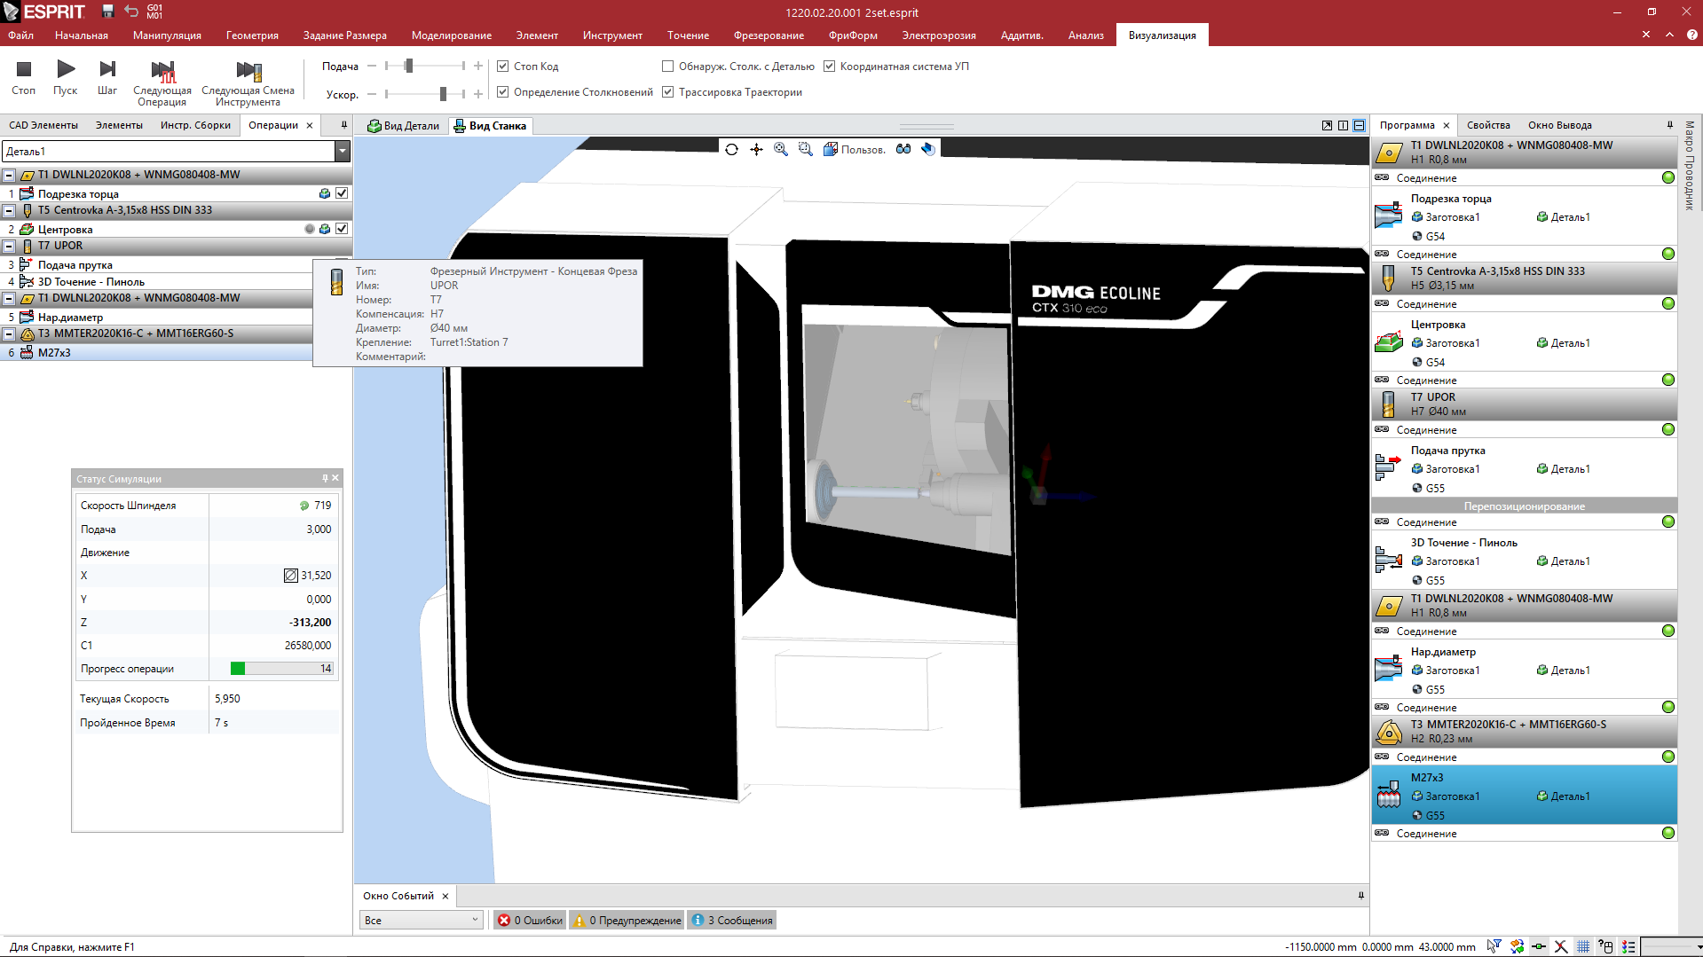
Task: Click the Подача speed slider handle
Action: (x=409, y=67)
